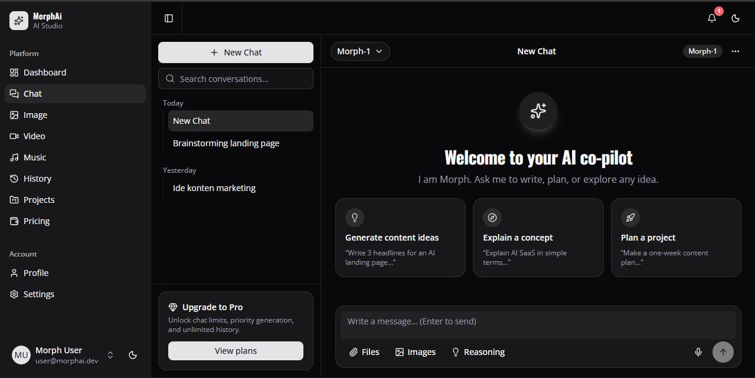
Task: Click the MU user avatar
Action: click(x=21, y=355)
